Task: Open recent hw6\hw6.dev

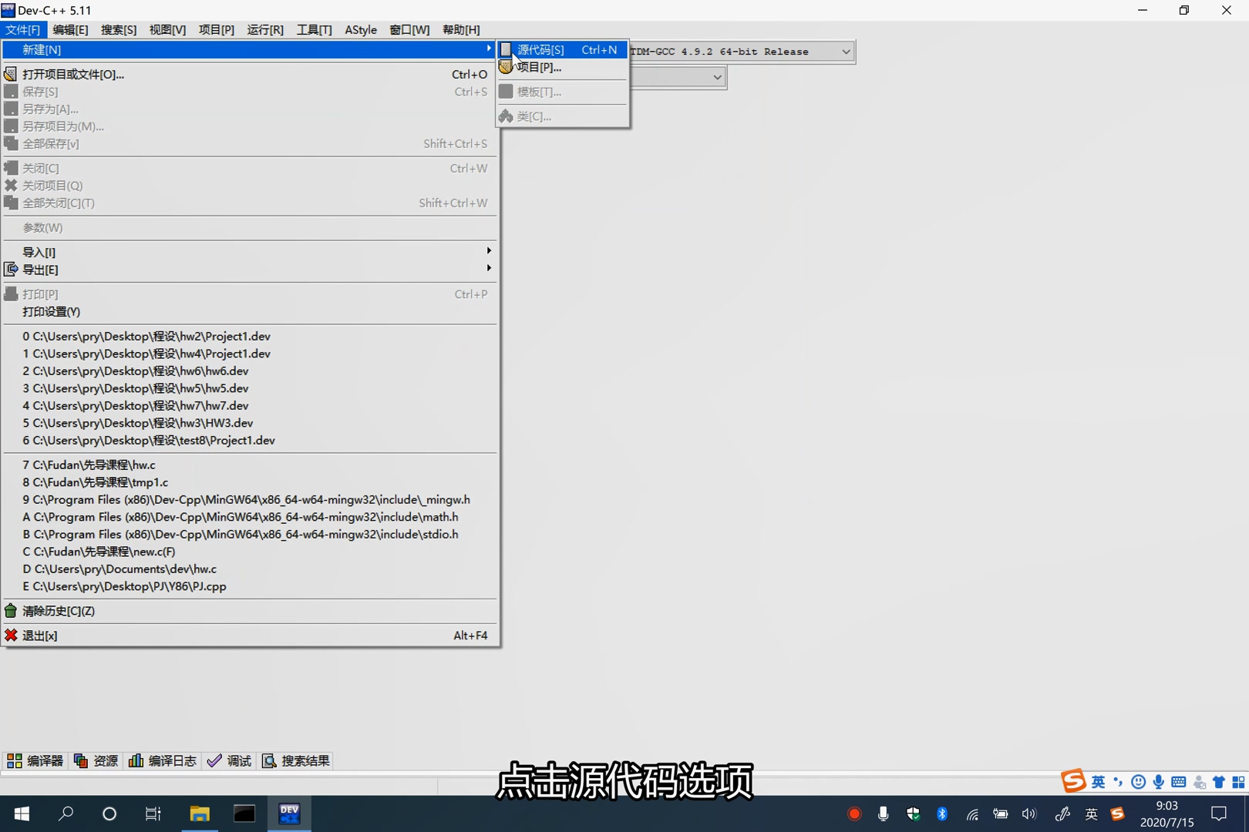Action: (x=251, y=371)
